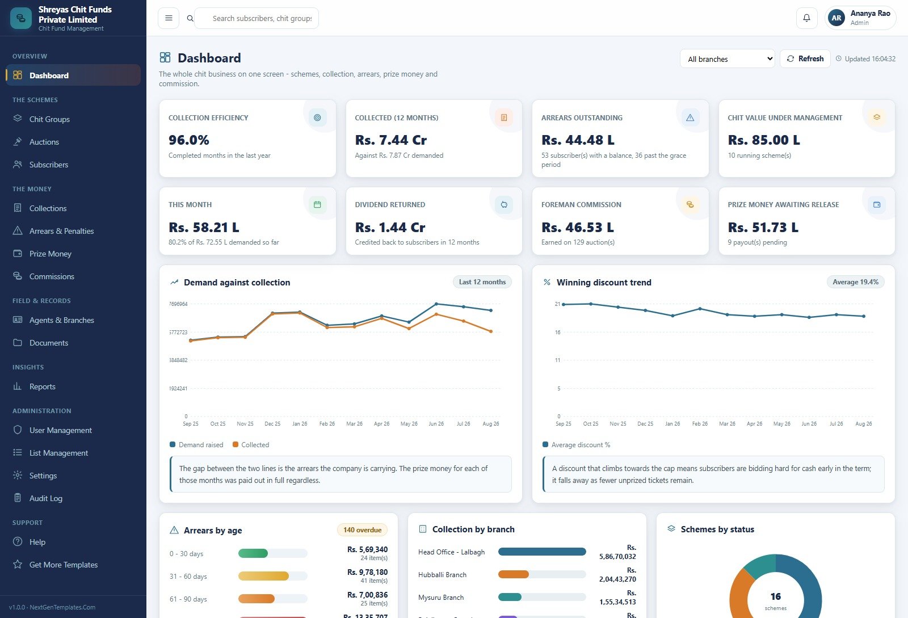Click the Help question mark icon
The height and width of the screenshot is (618, 908).
(18, 541)
